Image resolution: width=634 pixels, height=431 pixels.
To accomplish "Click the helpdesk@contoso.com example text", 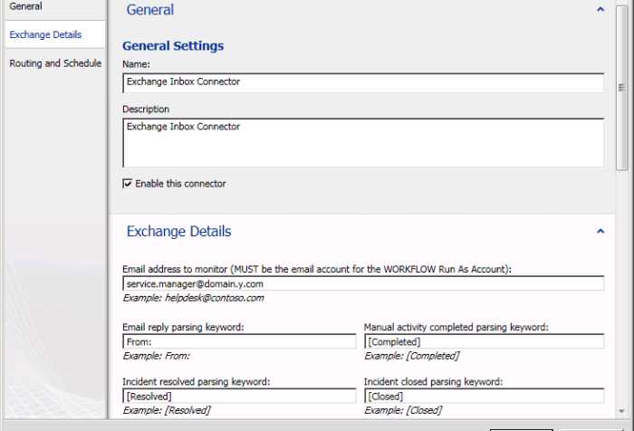I will click(195, 298).
